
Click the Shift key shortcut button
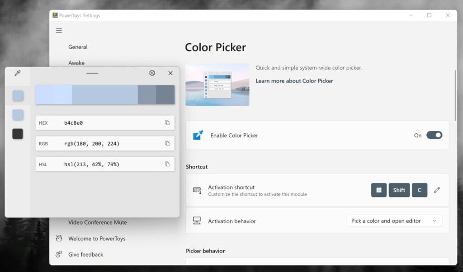click(x=399, y=190)
